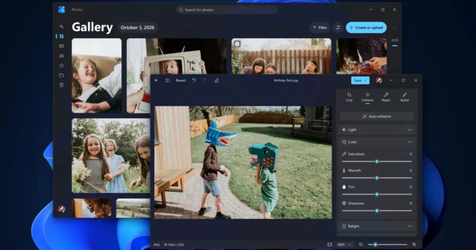Click the Auto enhance button
This screenshot has height=250, width=476.
tap(377, 117)
